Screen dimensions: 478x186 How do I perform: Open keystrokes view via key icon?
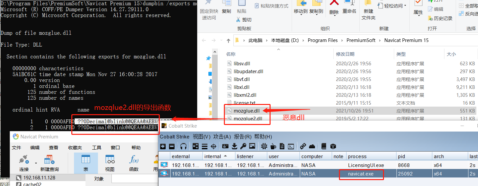click(243, 146)
